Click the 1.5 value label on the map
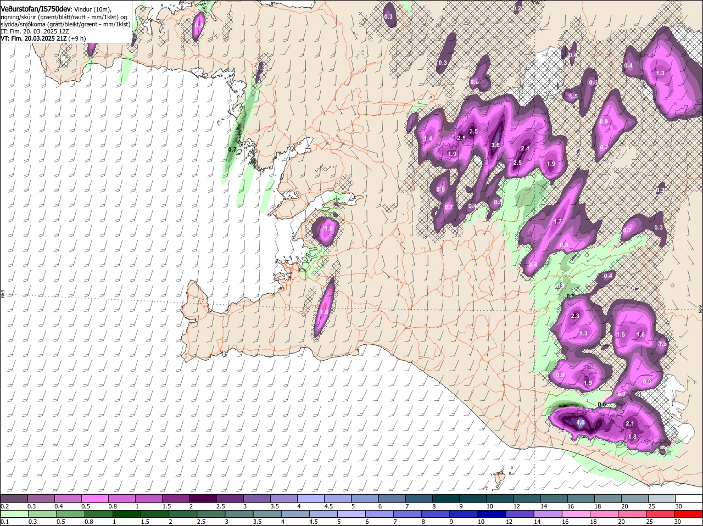Viewport: 703px width, 526px height. (621, 334)
